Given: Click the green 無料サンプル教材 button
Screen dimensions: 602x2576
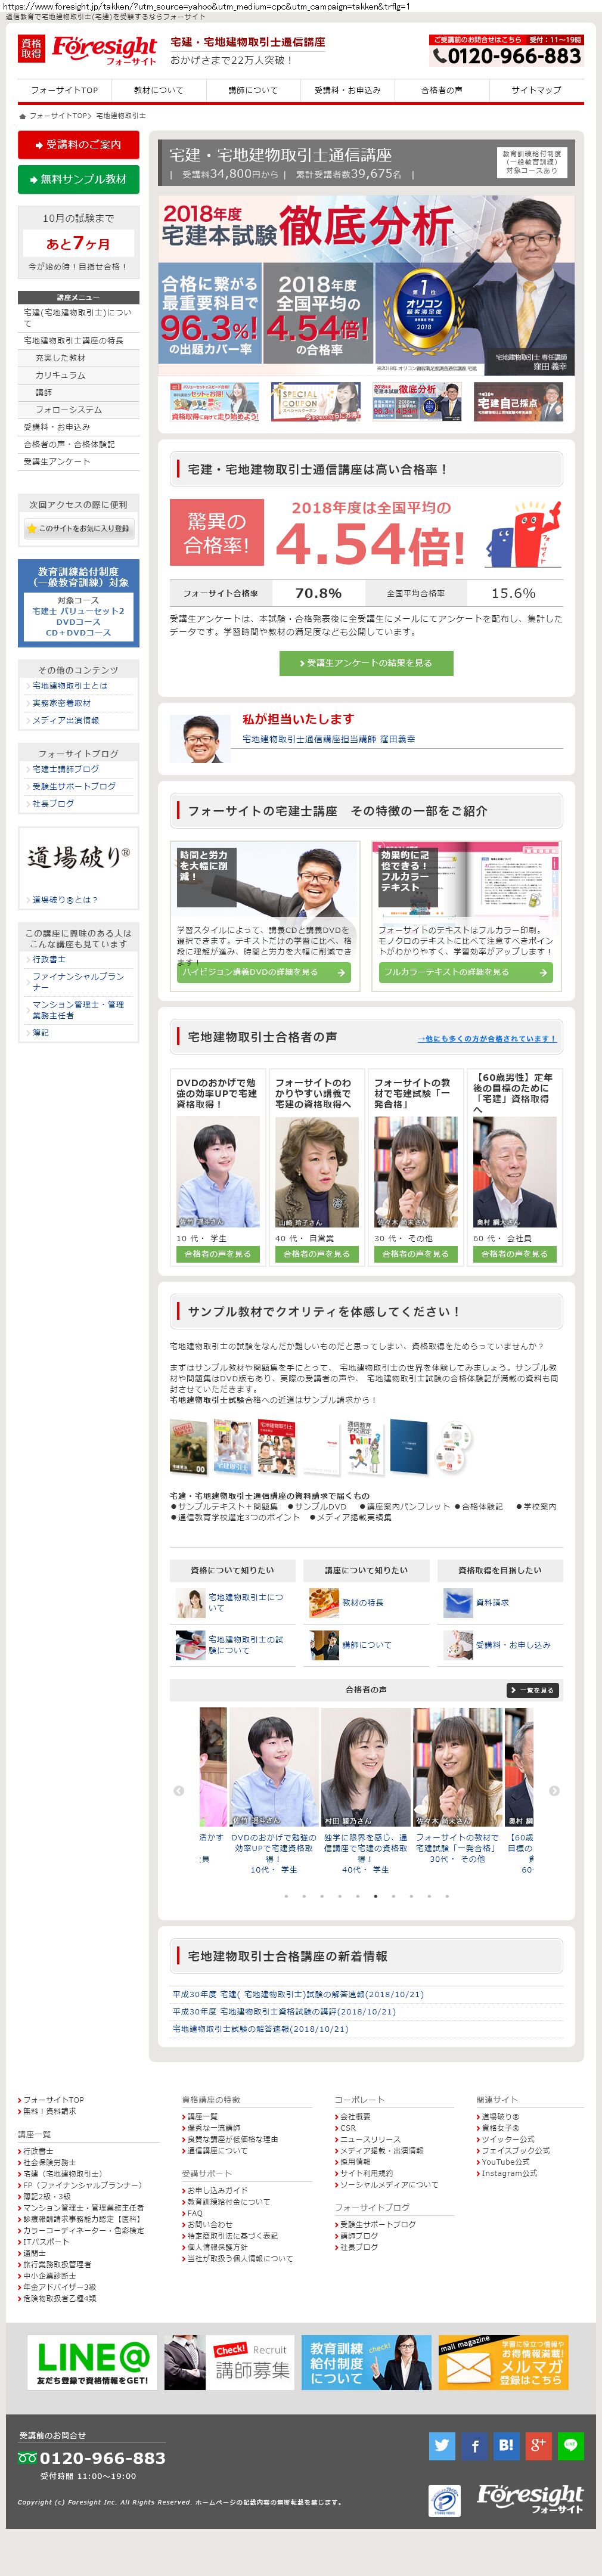Looking at the screenshot, I should pos(78,179).
